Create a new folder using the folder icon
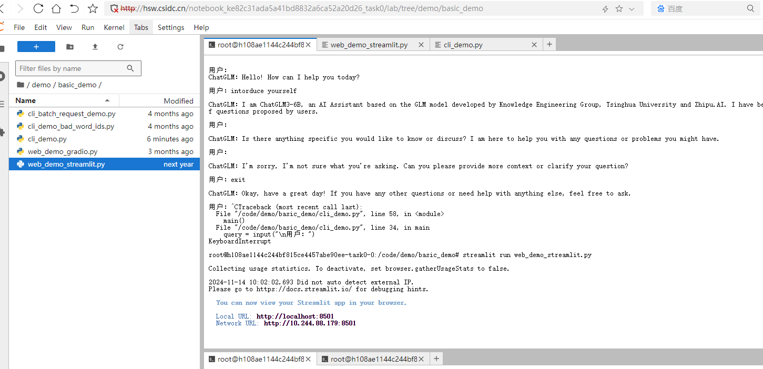 pos(70,47)
